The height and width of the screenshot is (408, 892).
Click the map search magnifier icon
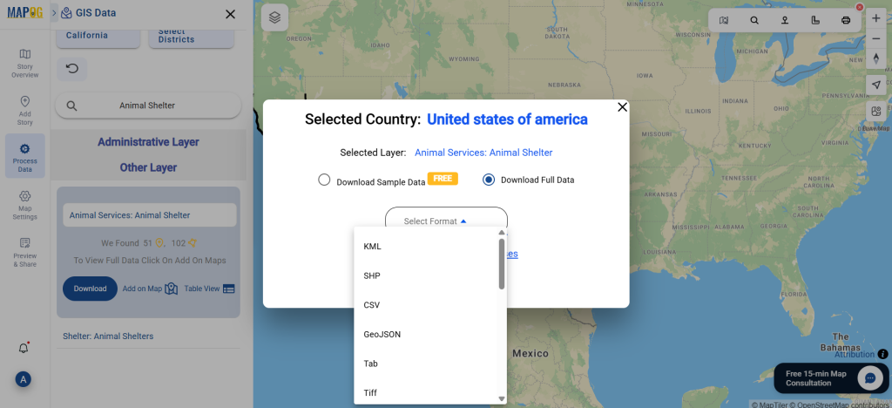pos(754,20)
